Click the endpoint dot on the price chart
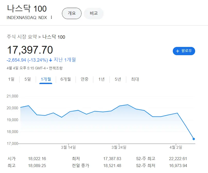The width and height of the screenshot is (208, 173). coord(194,139)
